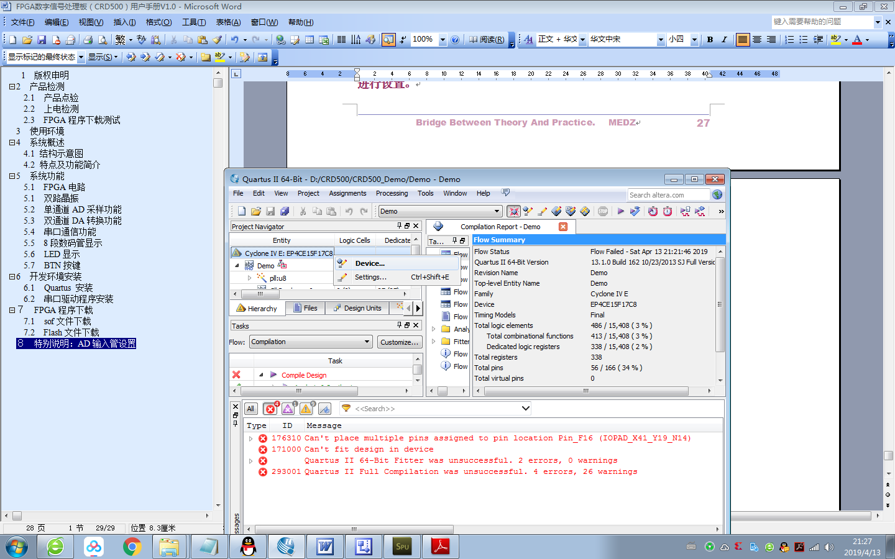Viewport: 895px width, 559px height.
Task: Open Word font name 华文中宋 dropdown
Action: (661, 40)
